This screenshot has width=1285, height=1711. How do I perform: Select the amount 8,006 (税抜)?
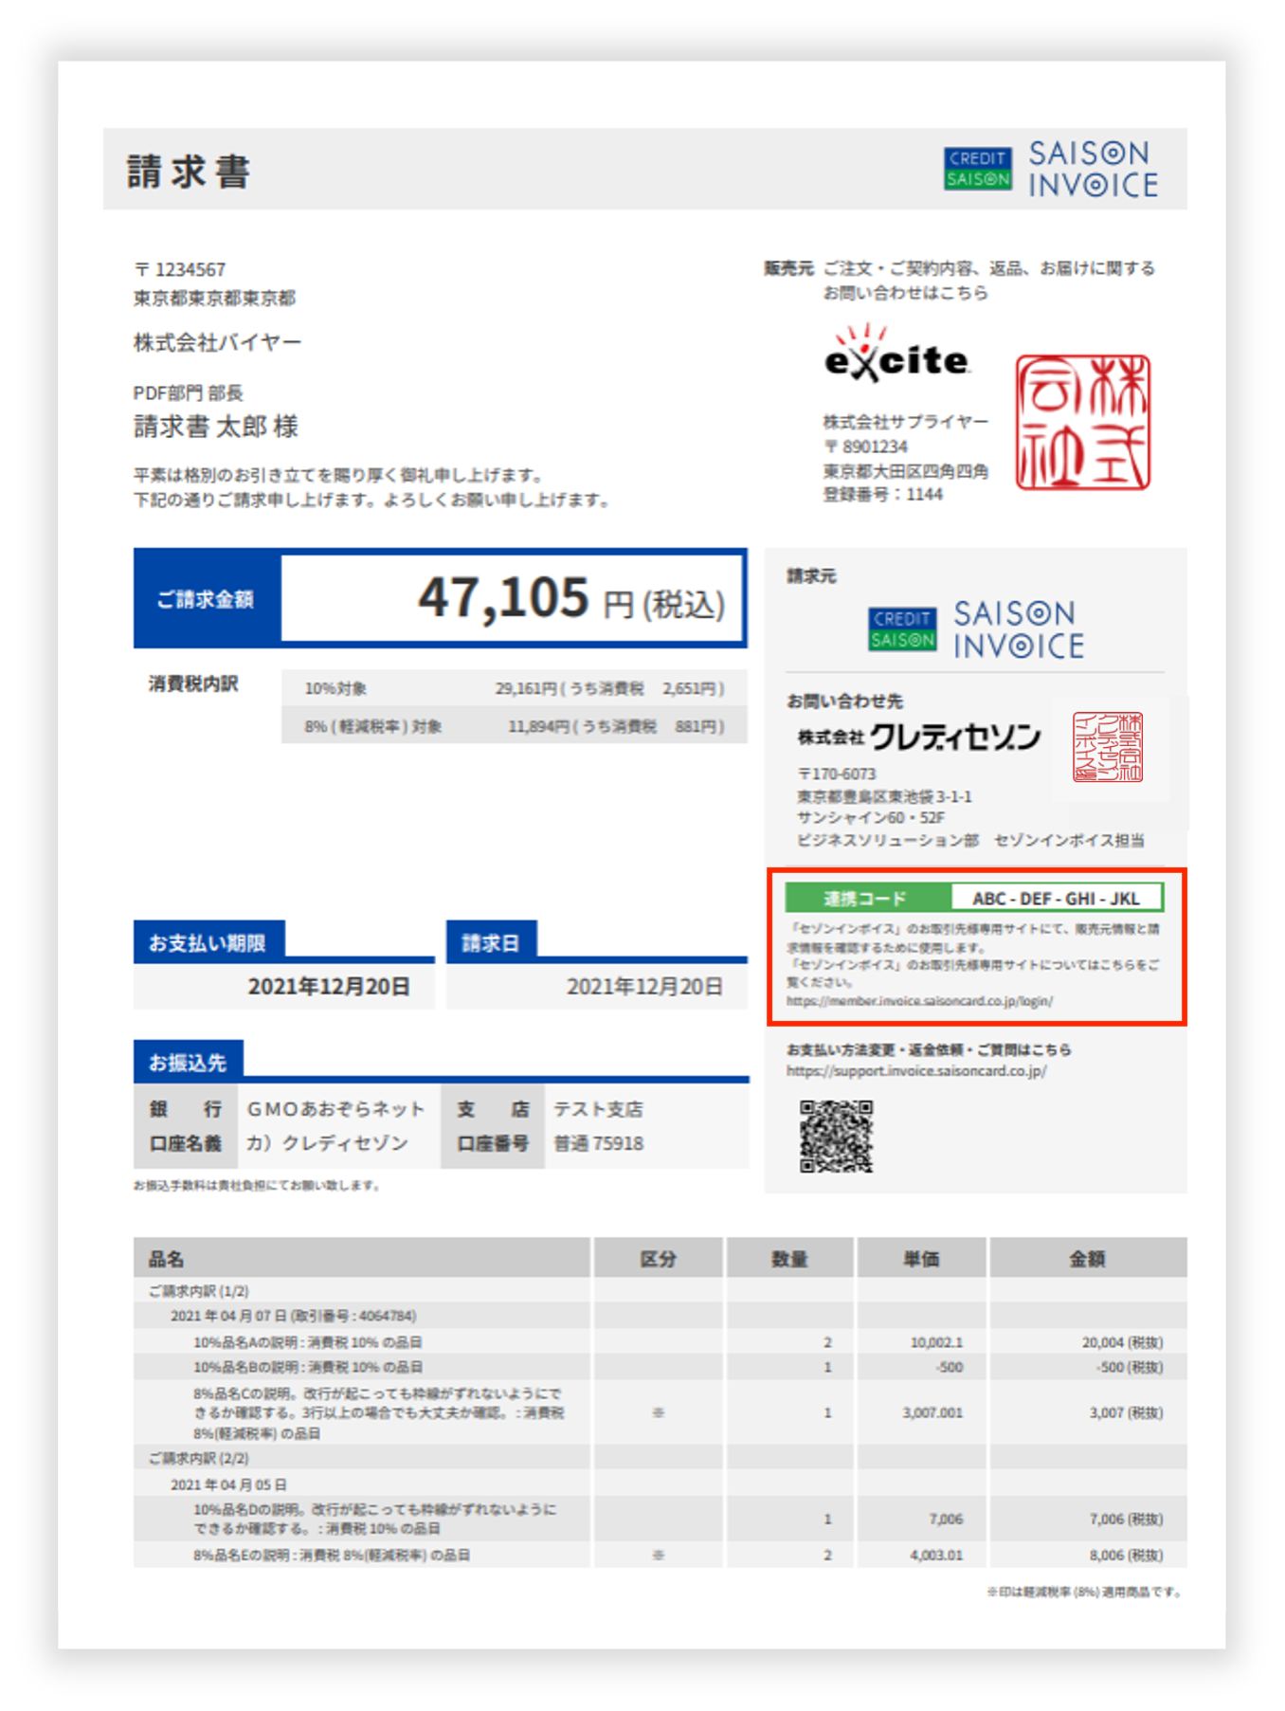coord(1126,1555)
